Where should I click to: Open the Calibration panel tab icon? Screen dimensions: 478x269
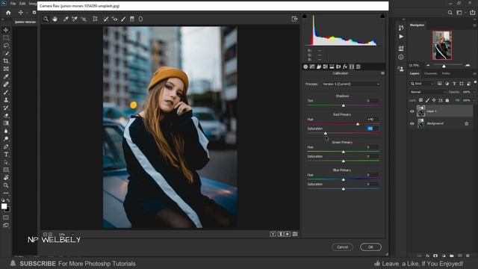click(x=352, y=67)
